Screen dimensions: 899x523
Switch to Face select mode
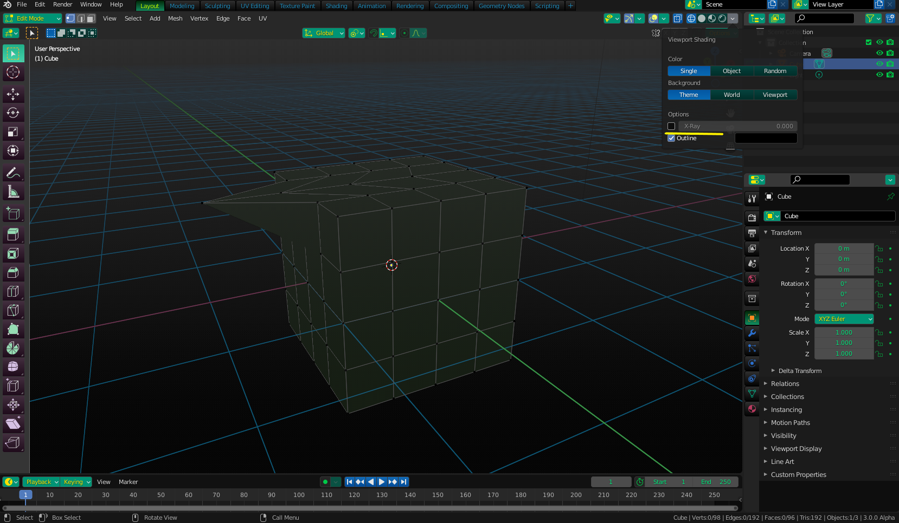pyautogui.click(x=91, y=18)
